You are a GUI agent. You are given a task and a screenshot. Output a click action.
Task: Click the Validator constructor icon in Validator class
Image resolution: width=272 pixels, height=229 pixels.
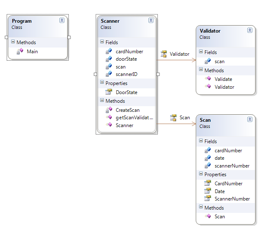(x=208, y=86)
